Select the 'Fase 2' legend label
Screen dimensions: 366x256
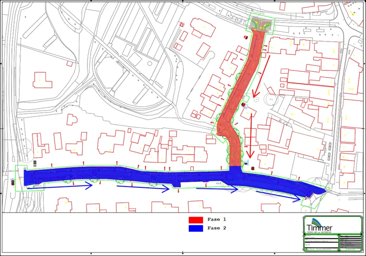tap(217, 228)
